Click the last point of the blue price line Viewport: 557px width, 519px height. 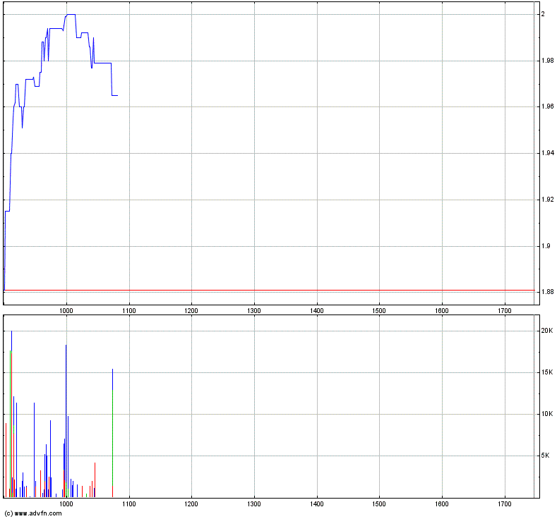coord(117,95)
